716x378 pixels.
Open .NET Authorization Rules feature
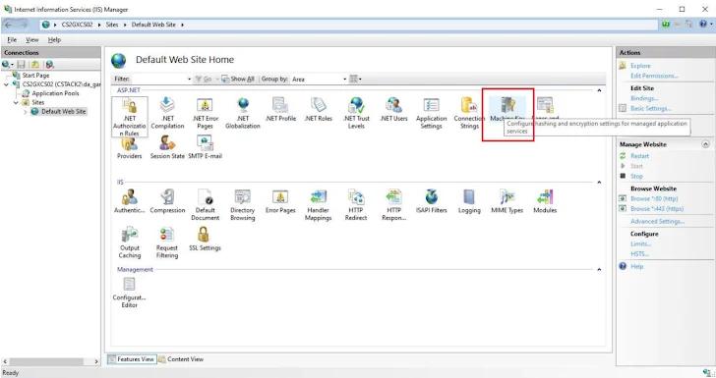click(129, 117)
